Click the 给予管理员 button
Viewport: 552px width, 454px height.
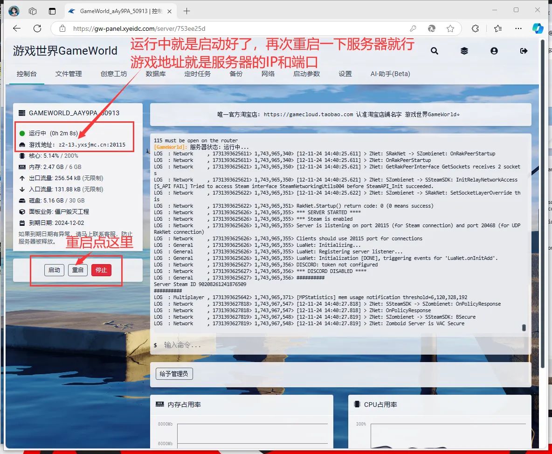174,374
